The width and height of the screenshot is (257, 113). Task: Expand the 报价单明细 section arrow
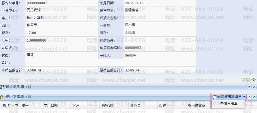250,87
